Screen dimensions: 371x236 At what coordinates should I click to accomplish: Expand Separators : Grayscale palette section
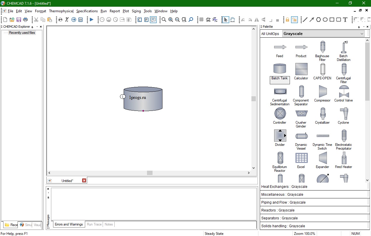tap(315, 218)
